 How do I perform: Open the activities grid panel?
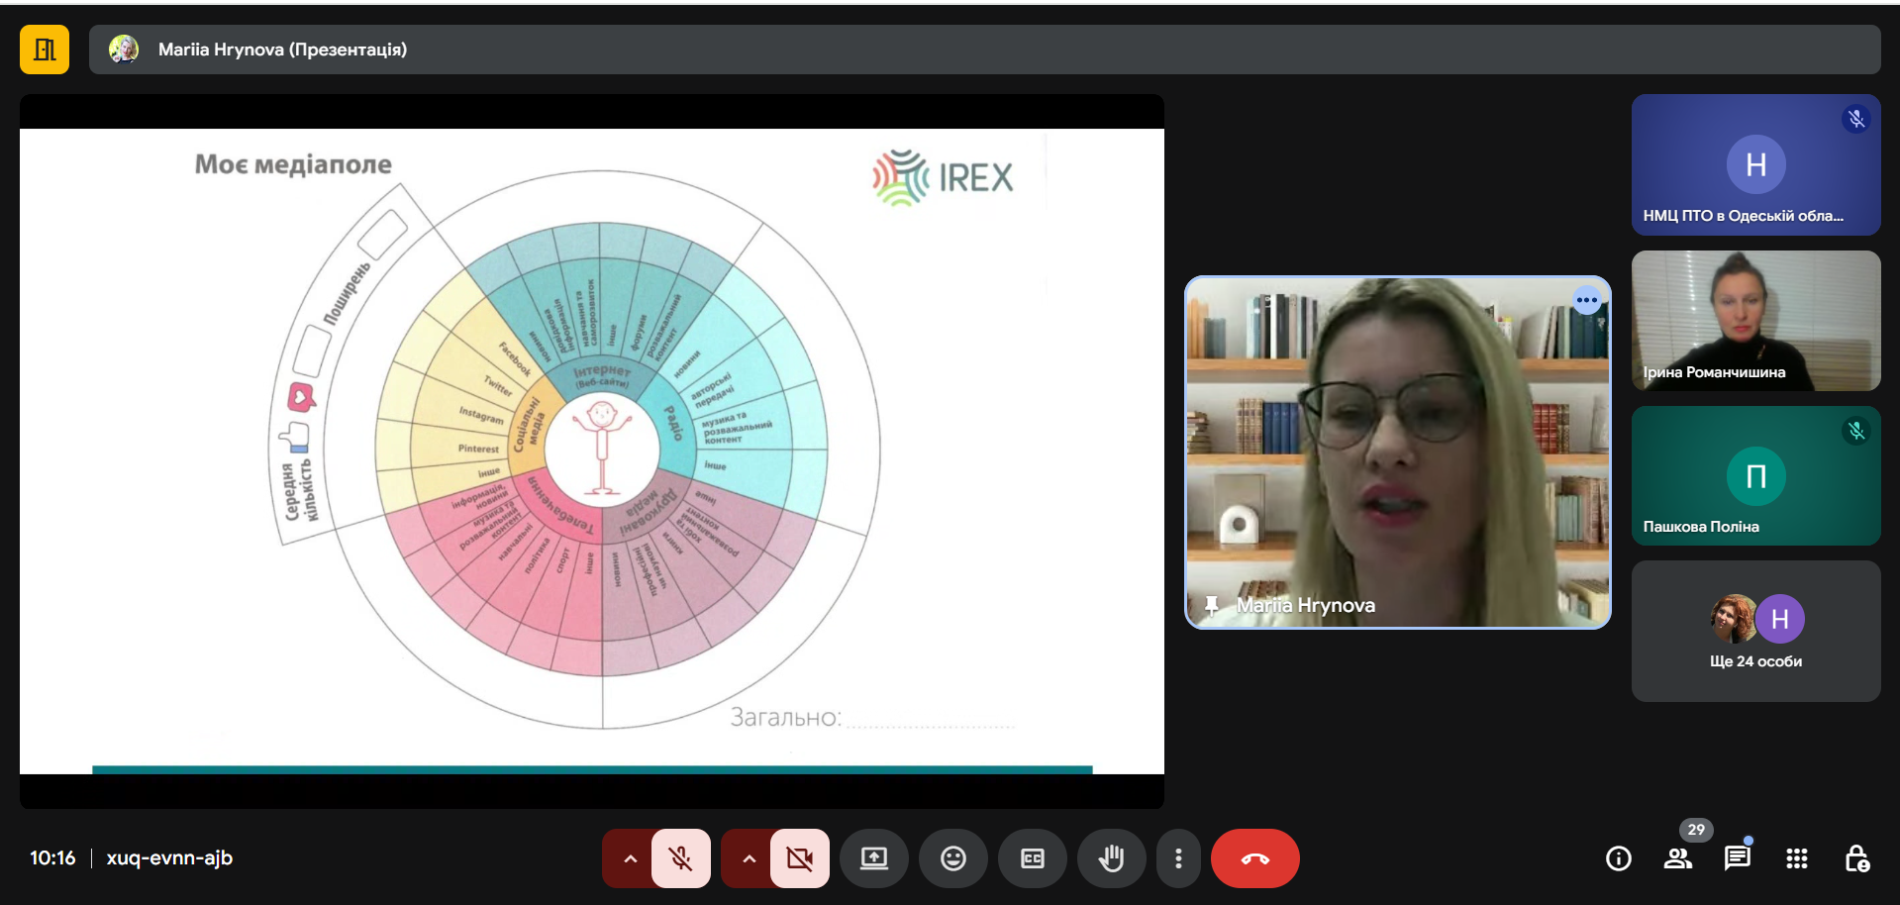(1796, 858)
